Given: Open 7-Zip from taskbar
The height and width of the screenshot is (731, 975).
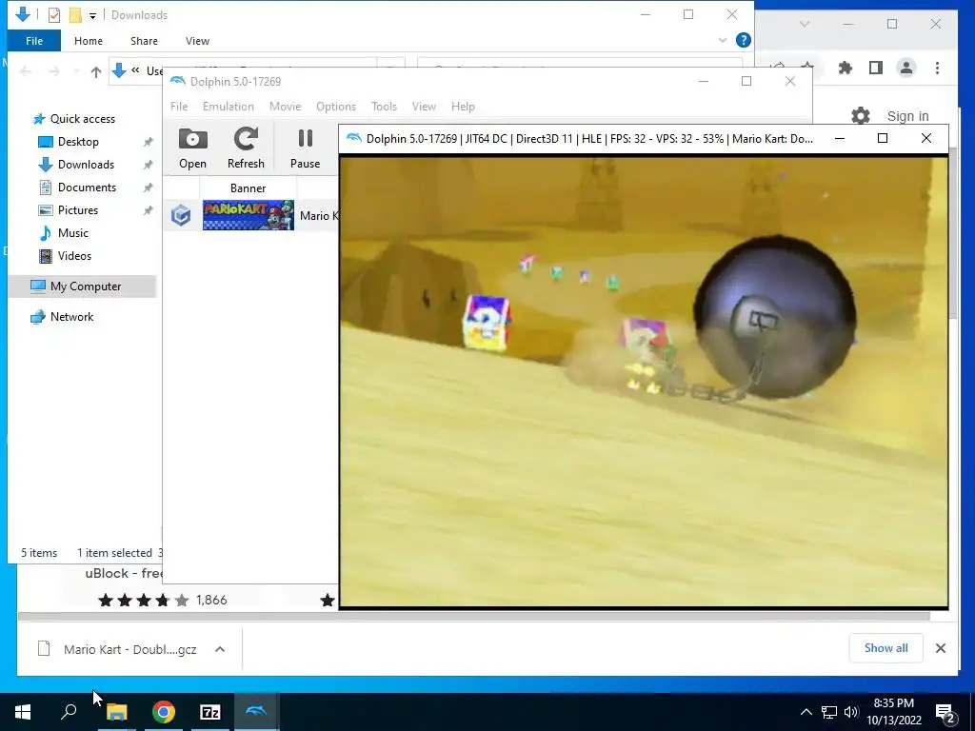Looking at the screenshot, I should [210, 712].
